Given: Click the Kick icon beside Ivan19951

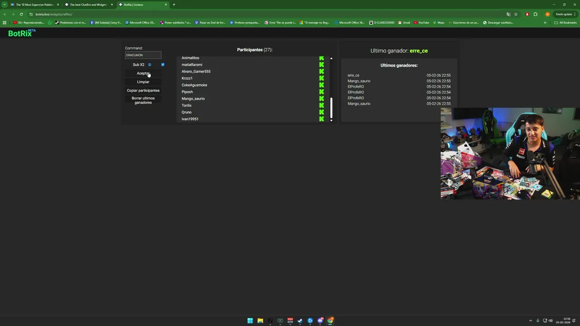Looking at the screenshot, I should click(321, 119).
